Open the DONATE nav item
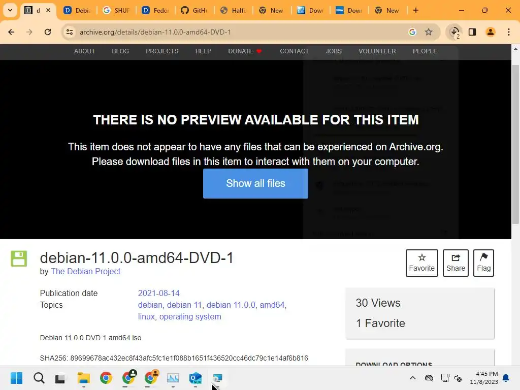 point(245,51)
